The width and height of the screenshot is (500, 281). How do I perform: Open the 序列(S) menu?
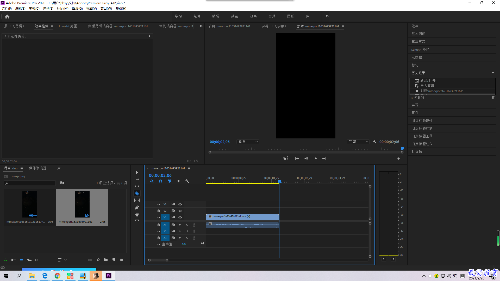(48, 9)
